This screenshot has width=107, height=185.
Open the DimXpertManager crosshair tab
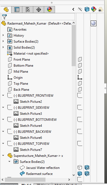pyautogui.click(x=39, y=10)
